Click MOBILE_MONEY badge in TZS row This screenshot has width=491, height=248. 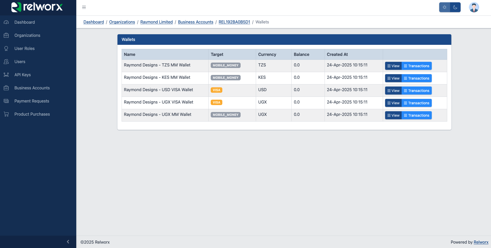pyautogui.click(x=226, y=65)
